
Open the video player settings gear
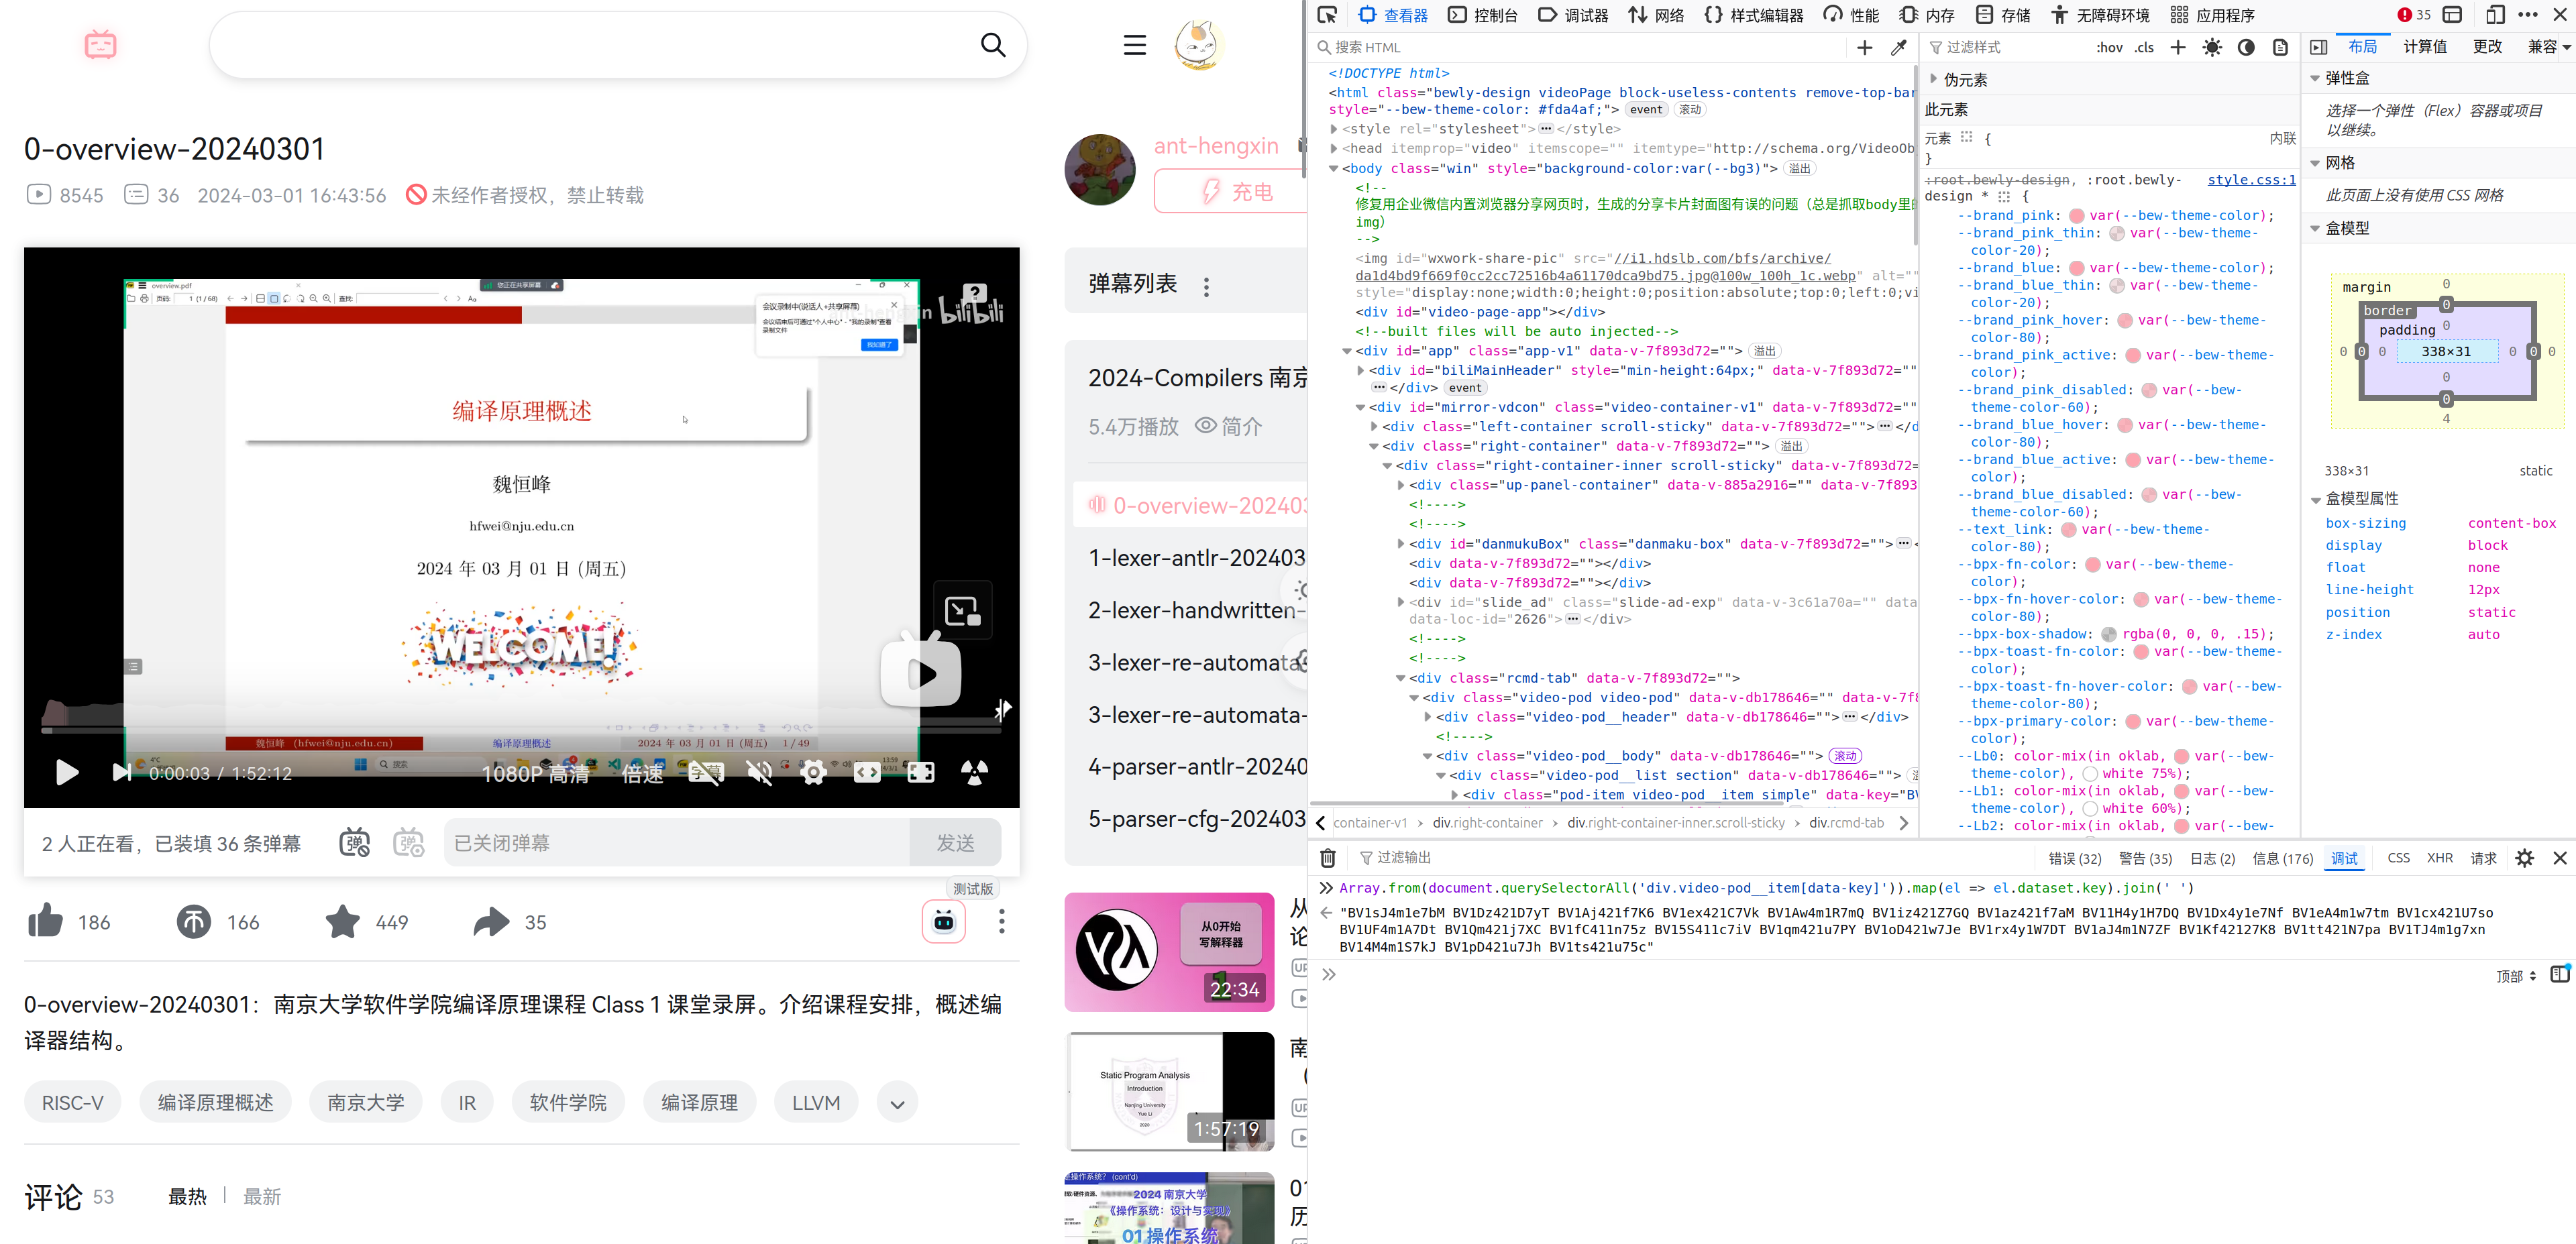pyautogui.click(x=814, y=772)
